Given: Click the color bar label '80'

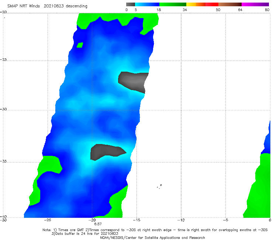Looking at the screenshot, I should pos(267,10).
